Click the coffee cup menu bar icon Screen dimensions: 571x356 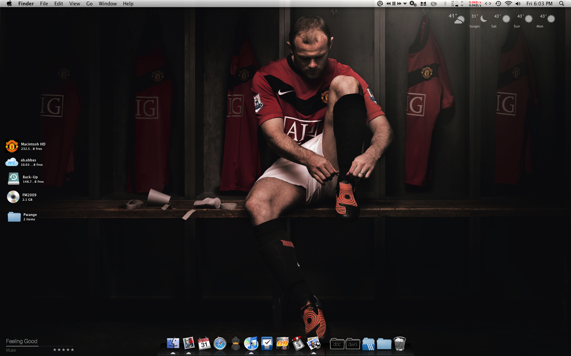click(434, 4)
